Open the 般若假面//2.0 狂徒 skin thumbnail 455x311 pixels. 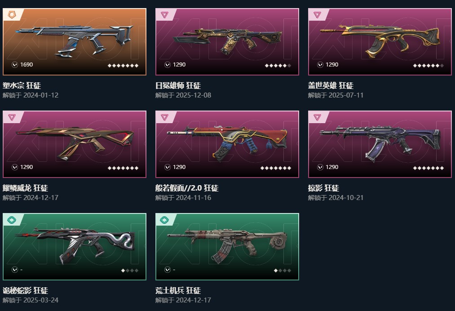(x=227, y=143)
